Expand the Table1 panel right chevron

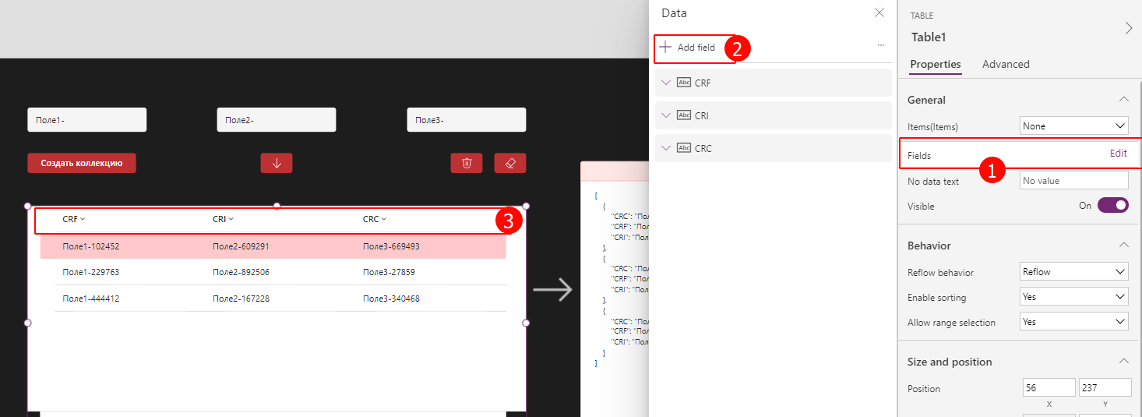(x=1129, y=28)
